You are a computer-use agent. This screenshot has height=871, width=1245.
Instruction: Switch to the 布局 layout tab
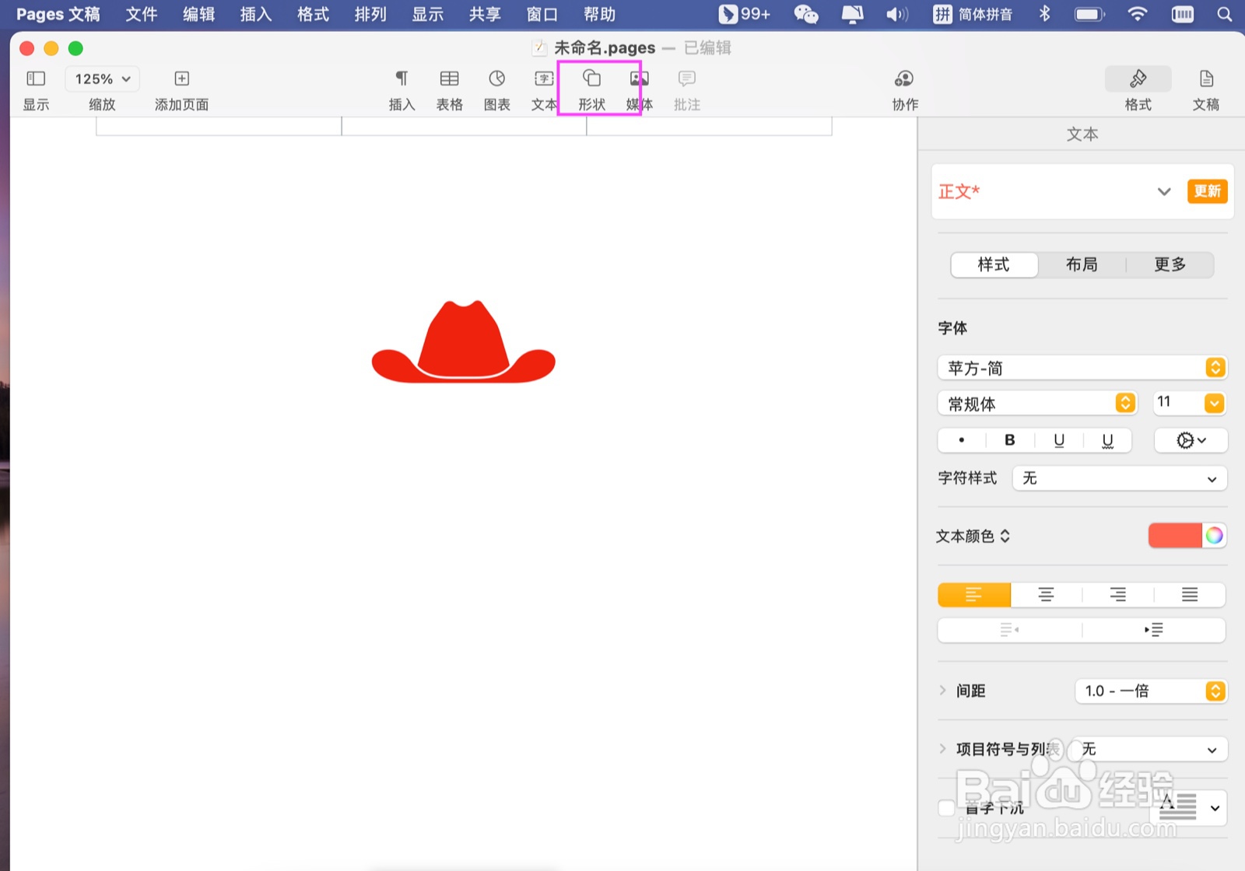pyautogui.click(x=1082, y=264)
